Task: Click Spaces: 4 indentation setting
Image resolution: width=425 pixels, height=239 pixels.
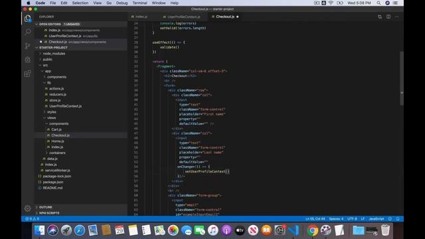Action: (336, 218)
